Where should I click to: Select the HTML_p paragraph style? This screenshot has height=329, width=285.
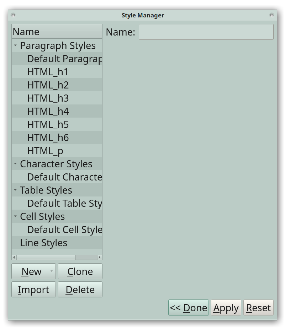pyautogui.click(x=45, y=151)
